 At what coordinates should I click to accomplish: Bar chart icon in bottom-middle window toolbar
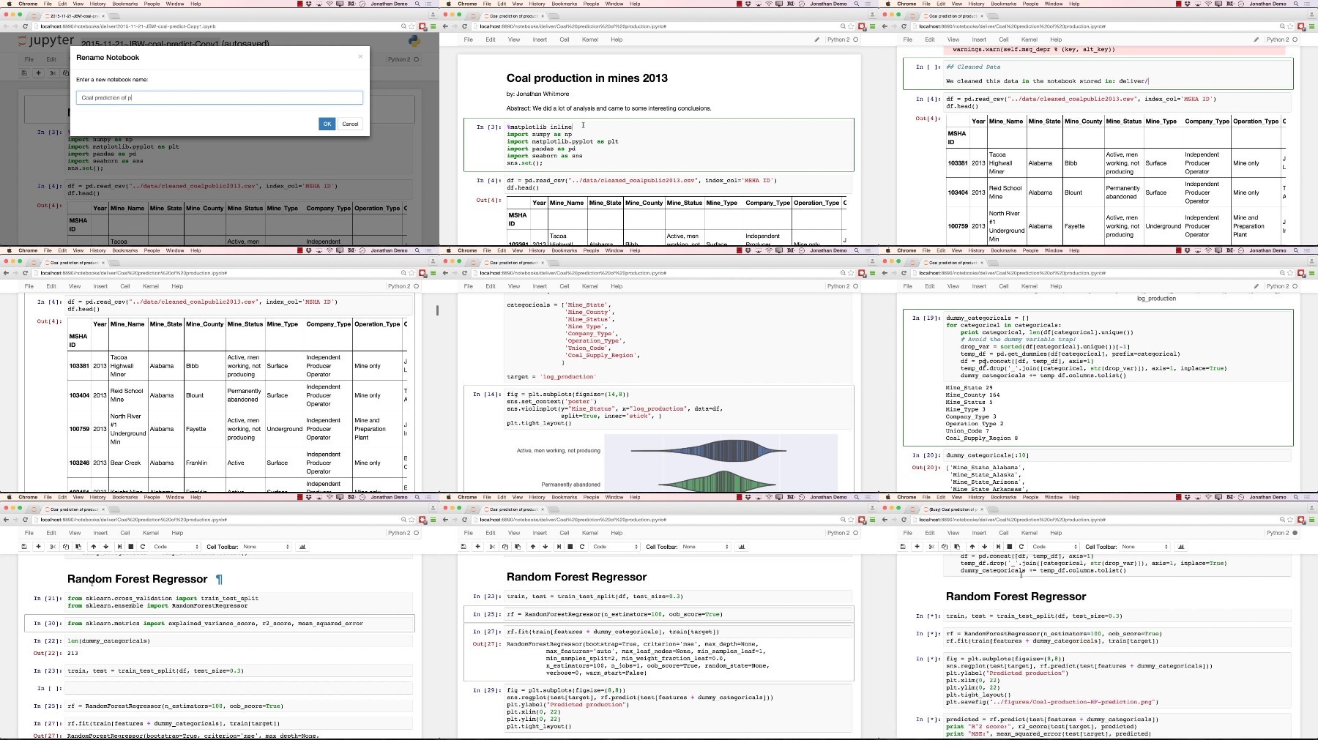[x=742, y=546]
